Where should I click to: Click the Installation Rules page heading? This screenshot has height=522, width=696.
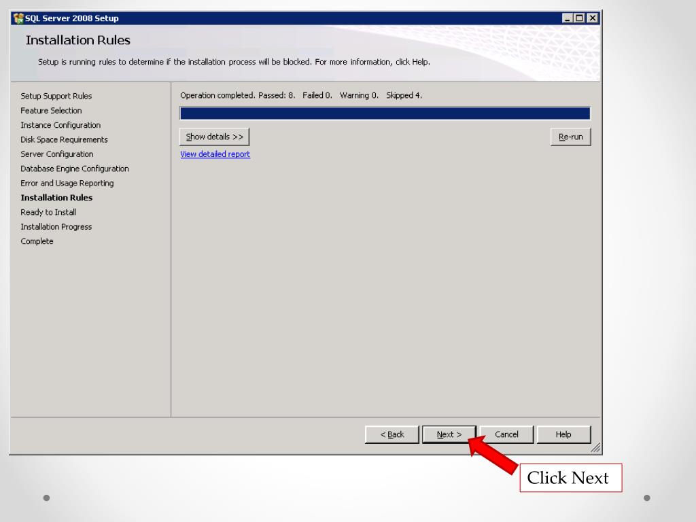click(x=77, y=40)
